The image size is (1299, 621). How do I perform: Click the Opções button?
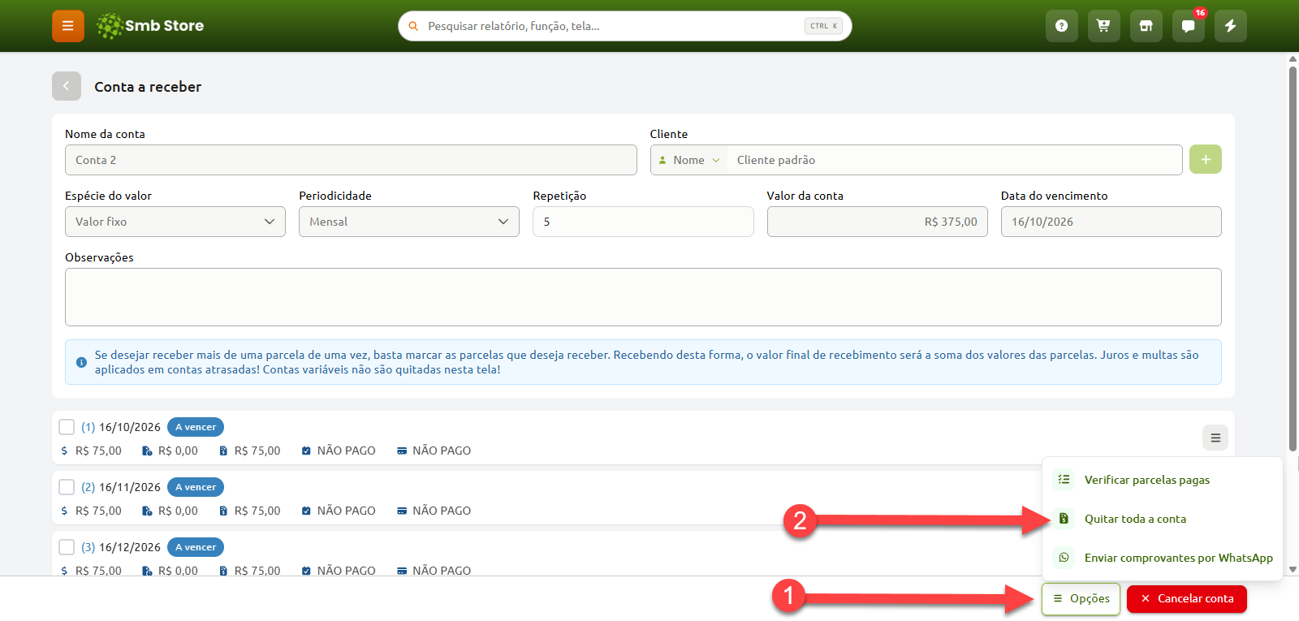coord(1081,599)
